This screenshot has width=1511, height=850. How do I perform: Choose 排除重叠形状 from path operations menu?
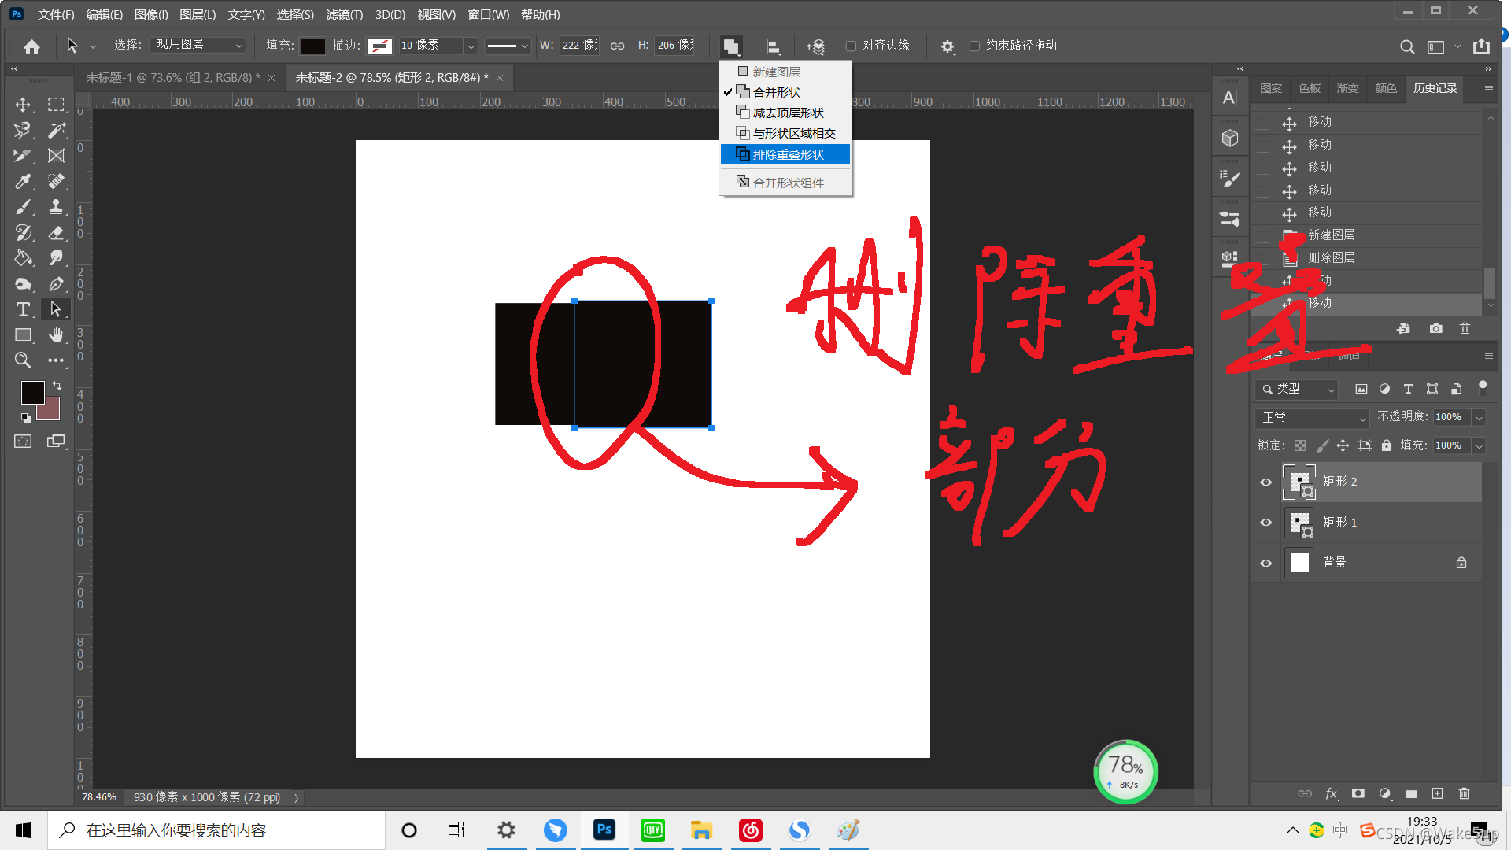[787, 154]
